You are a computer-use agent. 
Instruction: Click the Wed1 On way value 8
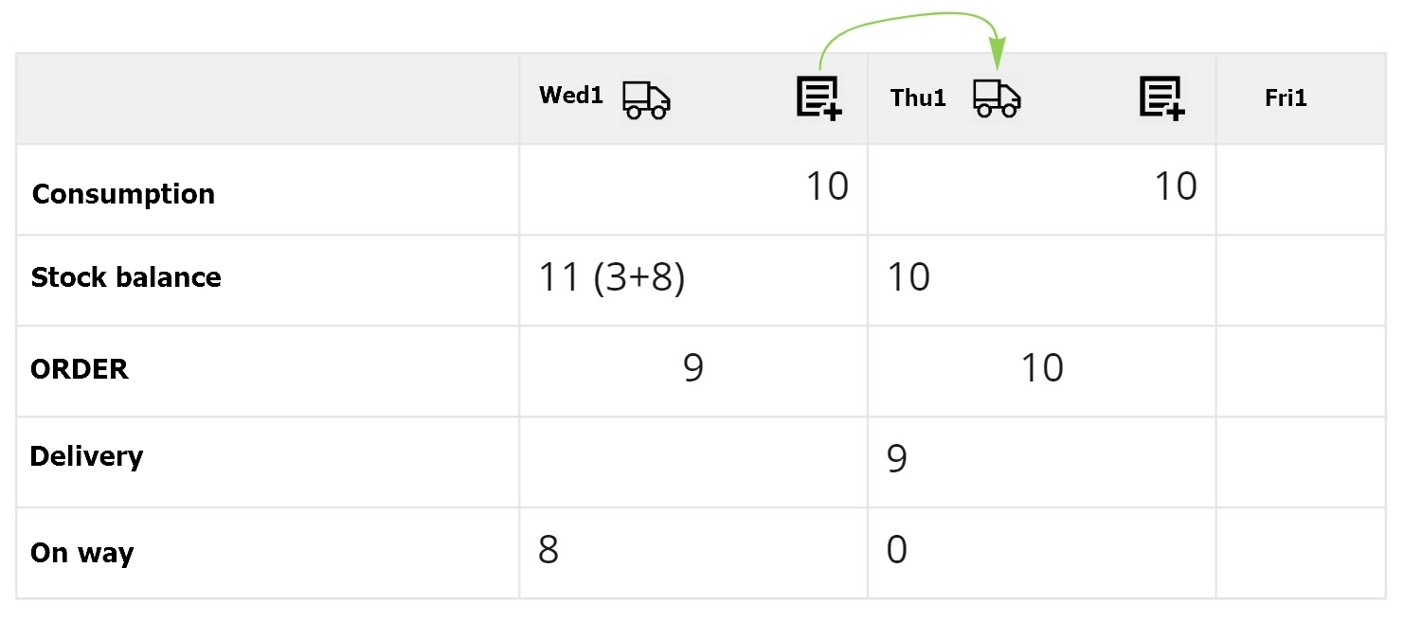(x=549, y=550)
